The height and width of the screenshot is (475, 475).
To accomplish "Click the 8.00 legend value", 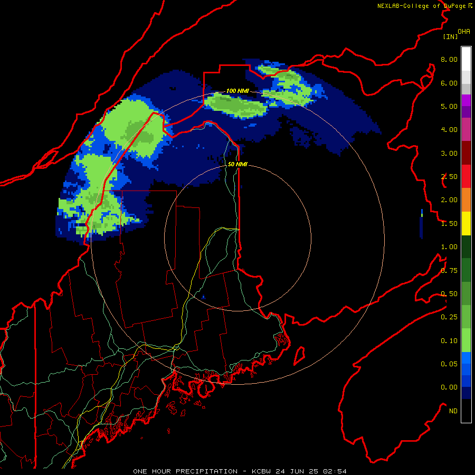I will (449, 59).
